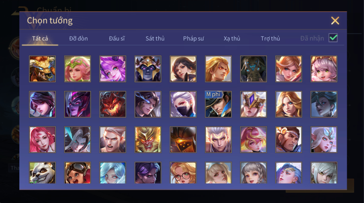Choose the hero with round glasses

[183, 173]
